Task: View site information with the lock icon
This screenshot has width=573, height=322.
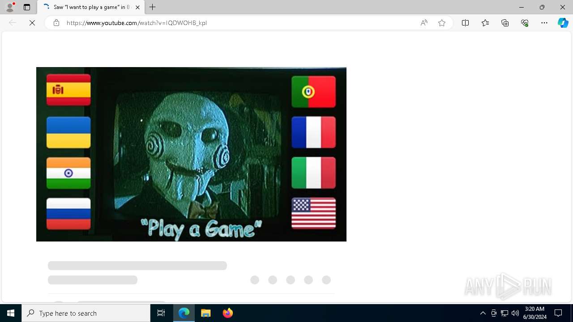Action: point(56,23)
